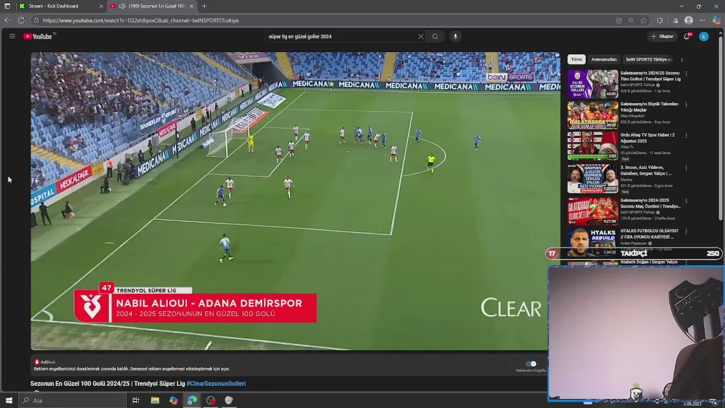Image resolution: width=725 pixels, height=408 pixels.
Task: Click the browser address bar URL
Action: 140,20
